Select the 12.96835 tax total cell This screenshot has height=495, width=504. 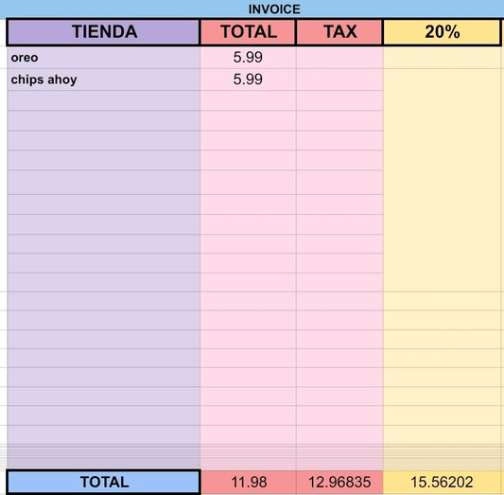click(x=339, y=482)
